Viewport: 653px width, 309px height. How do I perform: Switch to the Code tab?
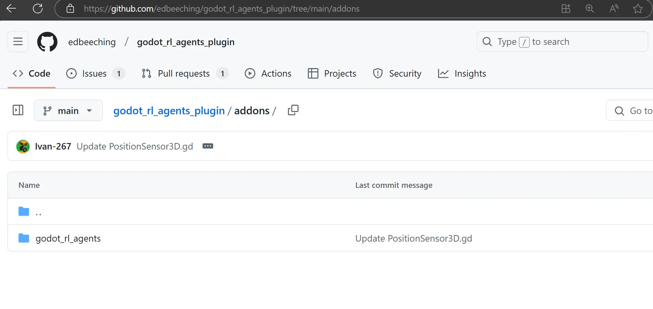coord(32,74)
